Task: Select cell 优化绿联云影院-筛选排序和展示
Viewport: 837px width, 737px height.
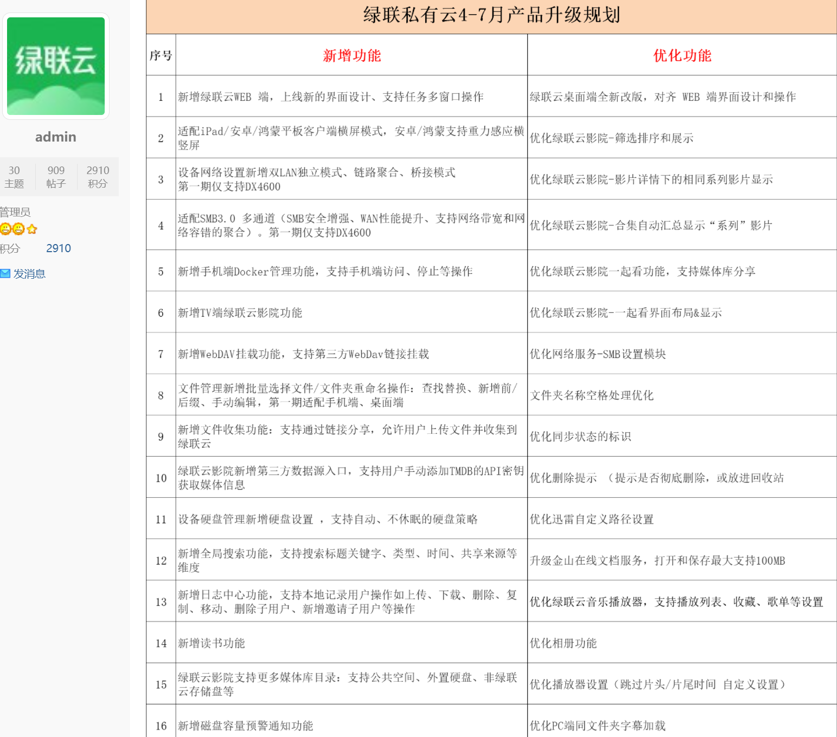Action: click(x=682, y=138)
